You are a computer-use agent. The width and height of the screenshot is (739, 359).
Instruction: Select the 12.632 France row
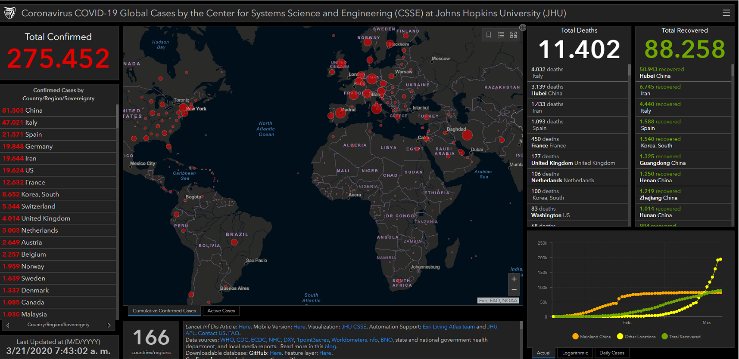[x=58, y=183]
